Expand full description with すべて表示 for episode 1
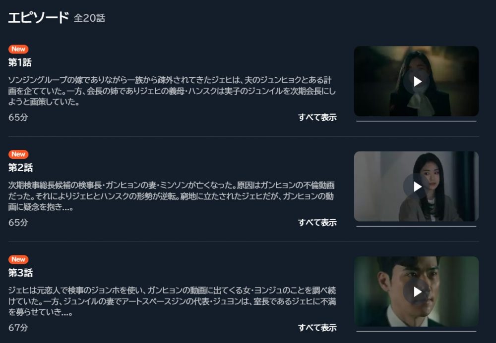 (317, 117)
